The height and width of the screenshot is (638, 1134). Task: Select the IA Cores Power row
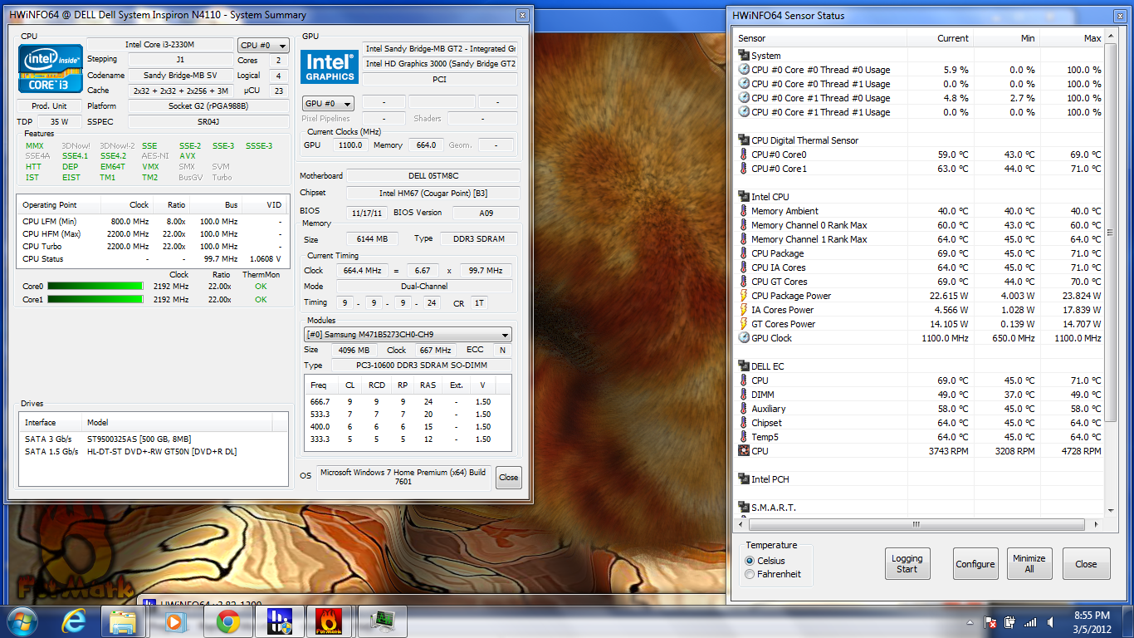[919, 310]
